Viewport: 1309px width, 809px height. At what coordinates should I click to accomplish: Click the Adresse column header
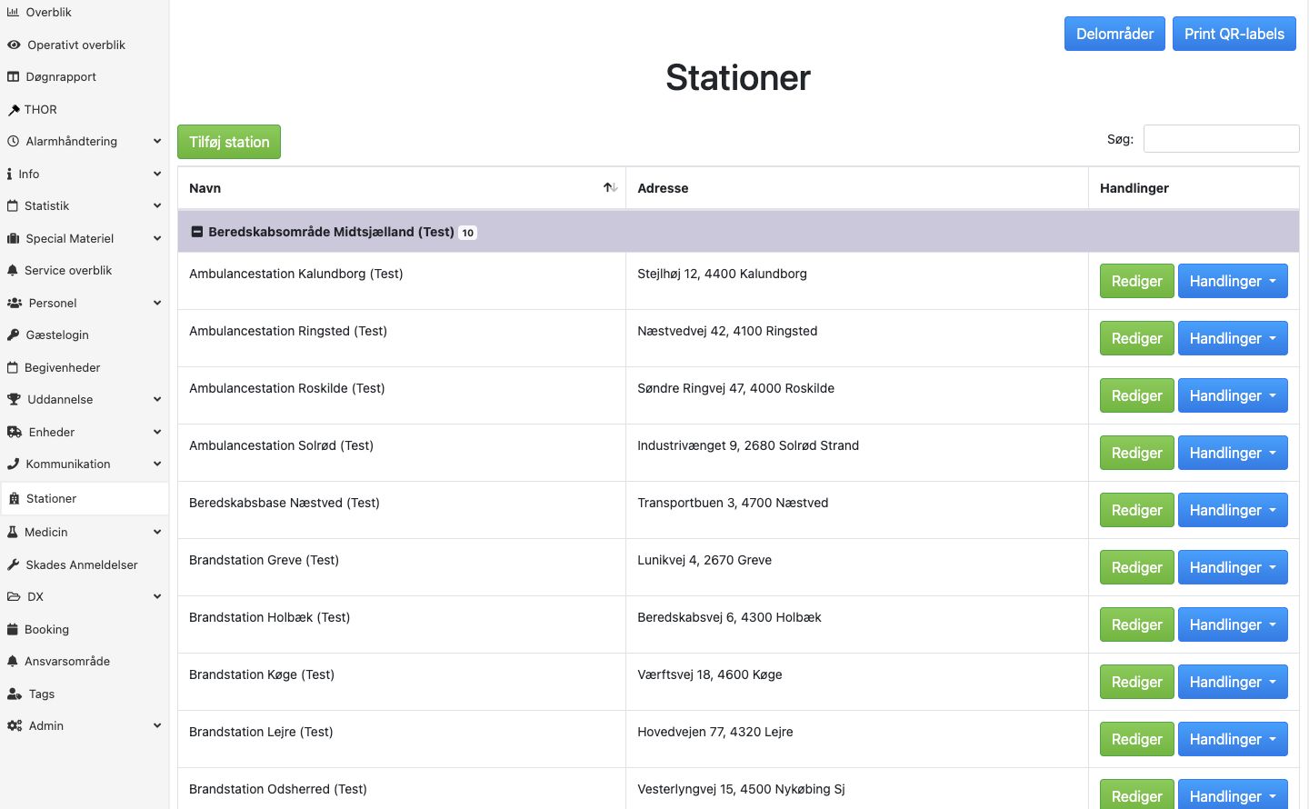[857, 188]
